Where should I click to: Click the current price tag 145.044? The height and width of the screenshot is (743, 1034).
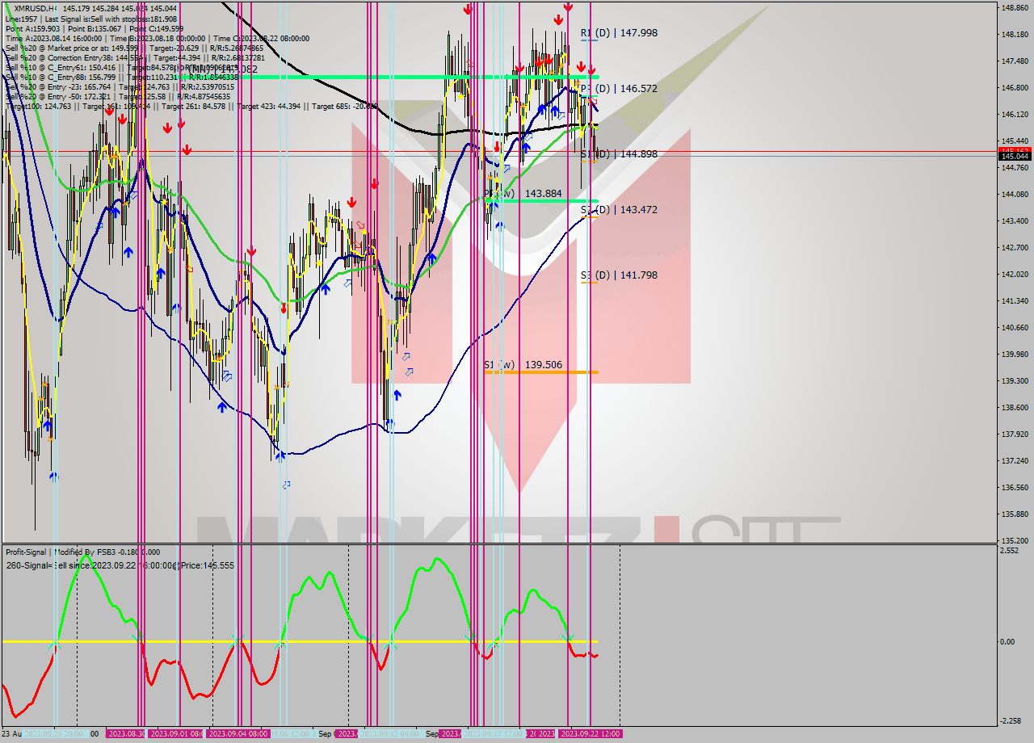tap(1015, 156)
